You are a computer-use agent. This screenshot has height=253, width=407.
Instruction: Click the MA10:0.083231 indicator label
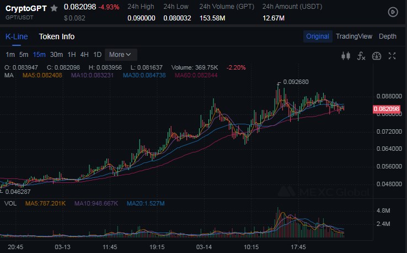coord(92,76)
